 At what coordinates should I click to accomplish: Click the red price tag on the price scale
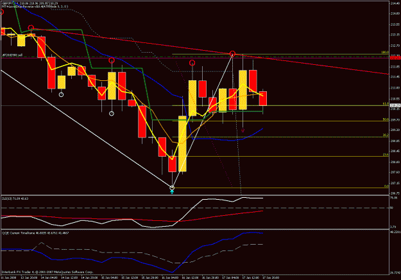point(395,58)
